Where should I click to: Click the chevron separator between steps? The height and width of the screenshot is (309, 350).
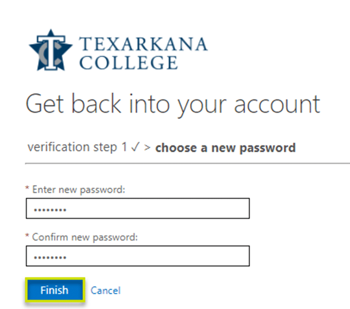pyautogui.click(x=147, y=148)
